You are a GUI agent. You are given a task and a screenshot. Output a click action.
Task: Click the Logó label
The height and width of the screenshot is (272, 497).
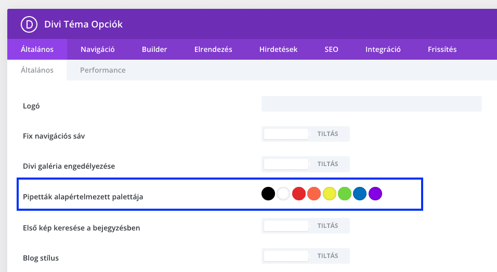[31, 106]
